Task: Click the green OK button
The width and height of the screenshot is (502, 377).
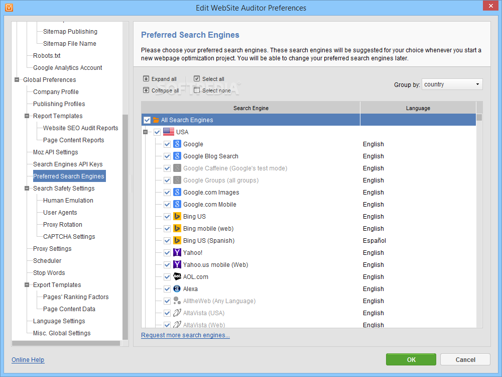Action: (x=411, y=359)
